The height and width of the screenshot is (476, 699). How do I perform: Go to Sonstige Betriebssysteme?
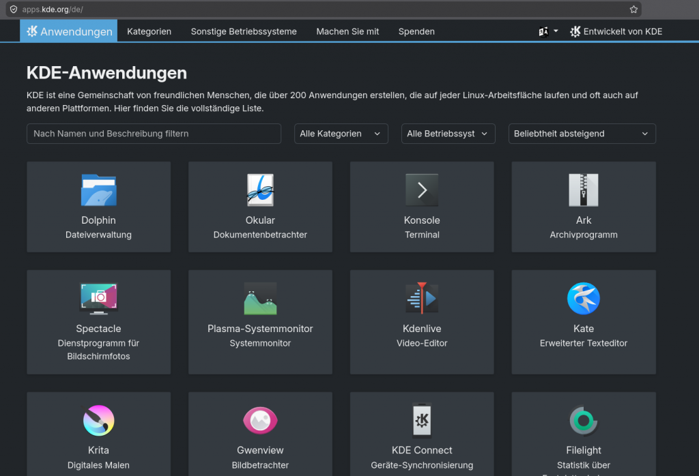[244, 31]
